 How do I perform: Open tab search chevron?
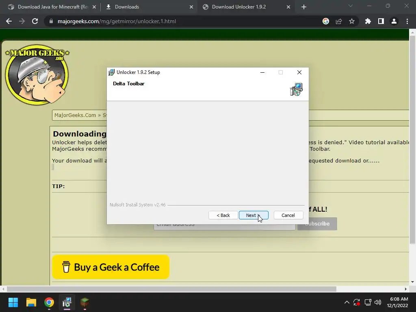(351, 6)
